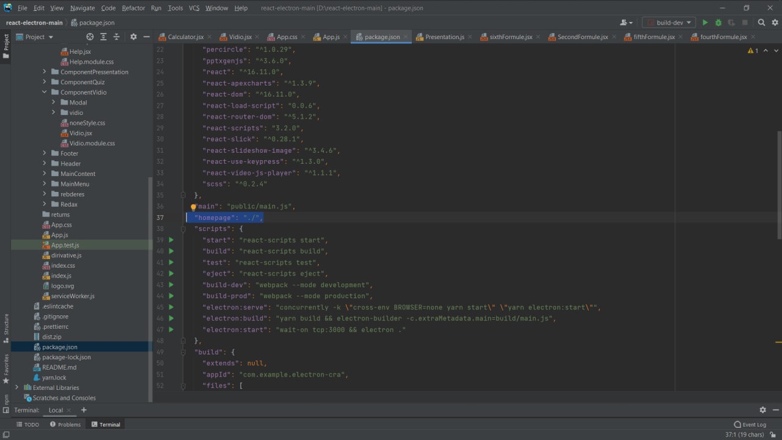Open the build-dev run configuration dropdown
Image resolution: width=782 pixels, height=440 pixels.
pyautogui.click(x=669, y=23)
